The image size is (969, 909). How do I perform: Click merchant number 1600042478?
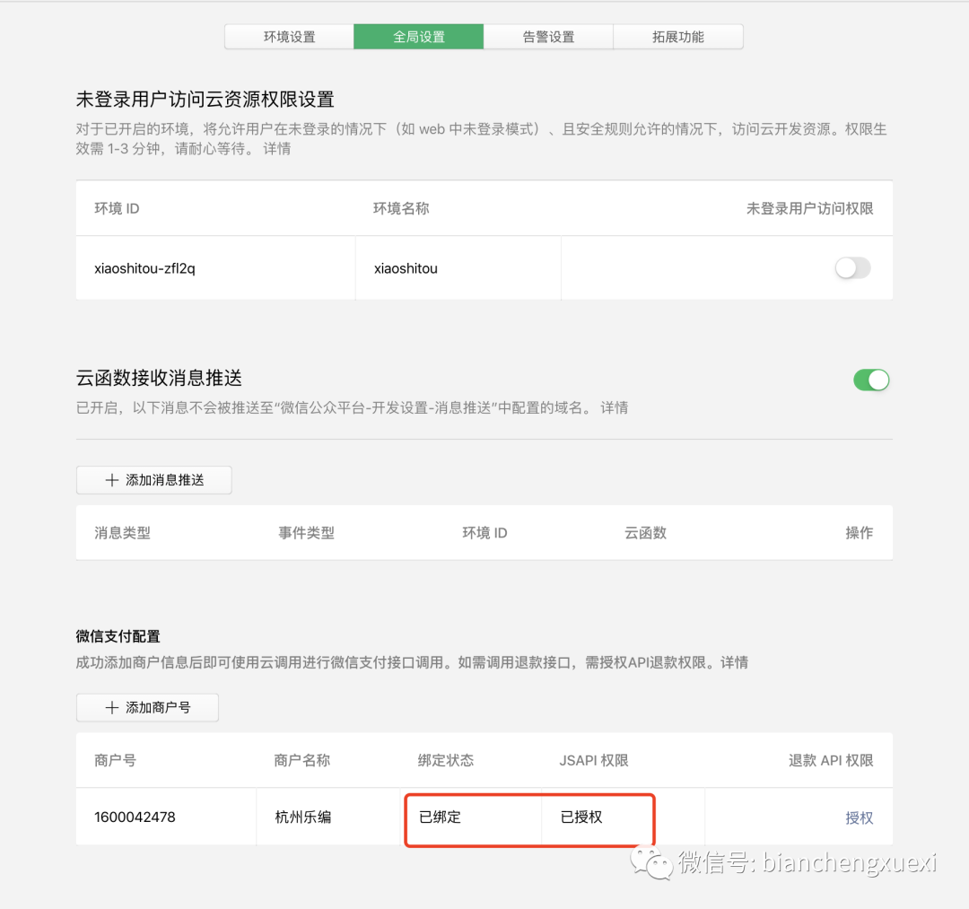point(135,817)
